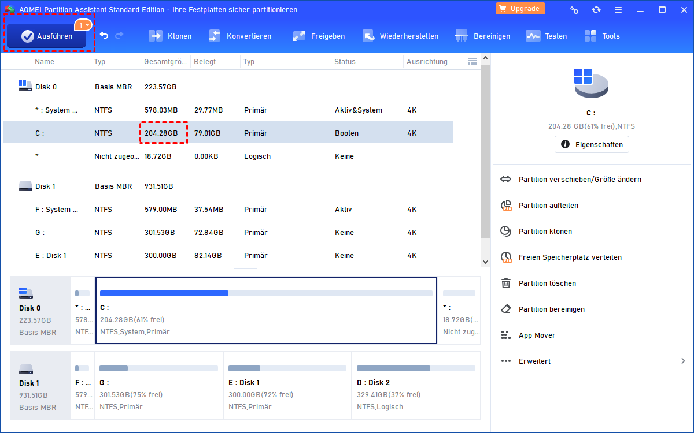Viewport: 694px width, 433px height.
Task: Open the pending operations dropdown badge
Action: [x=83, y=25]
